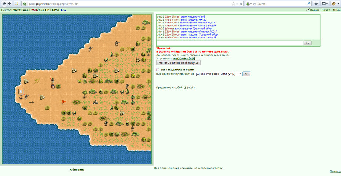Click the Обновить link below the map
This screenshot has height=176, width=341.
[77, 170]
